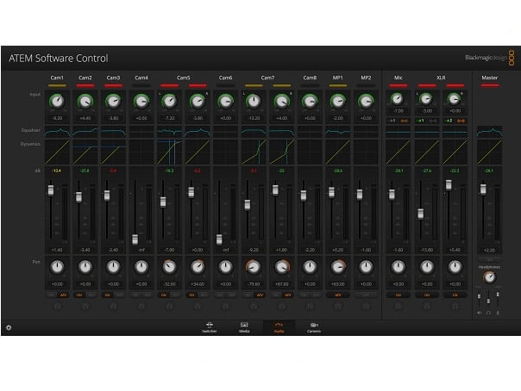
Task: Solo MP2 with its headphone icon
Action: tap(366, 306)
